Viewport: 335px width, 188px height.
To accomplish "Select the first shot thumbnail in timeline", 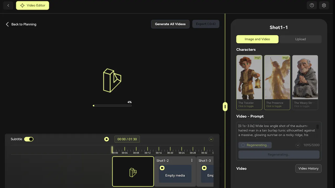I will tap(133, 172).
